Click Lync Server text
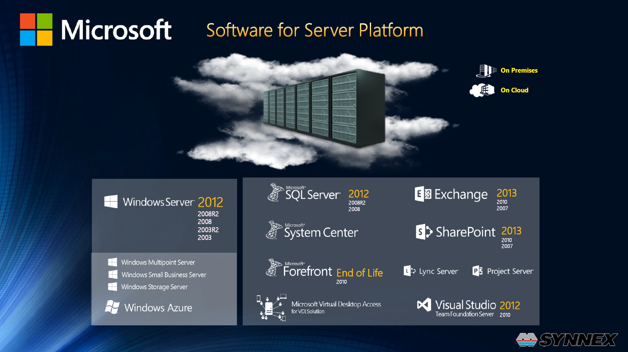The image size is (628, 352). 439,271
